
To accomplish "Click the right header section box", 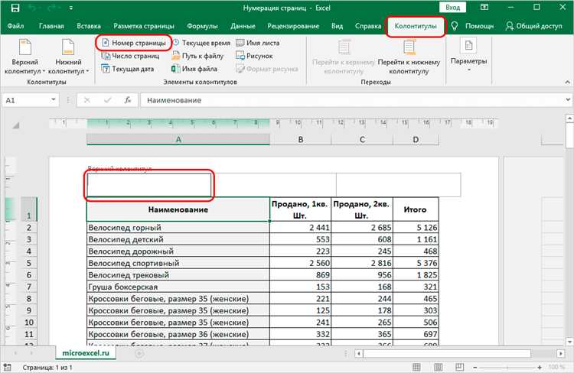I will click(398, 185).
